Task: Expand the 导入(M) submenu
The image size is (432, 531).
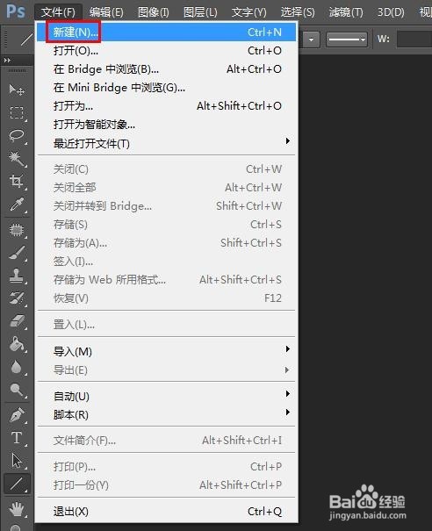Action: [166, 352]
